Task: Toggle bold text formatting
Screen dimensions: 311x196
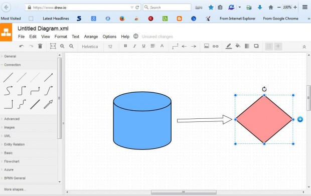Action: coord(125,46)
